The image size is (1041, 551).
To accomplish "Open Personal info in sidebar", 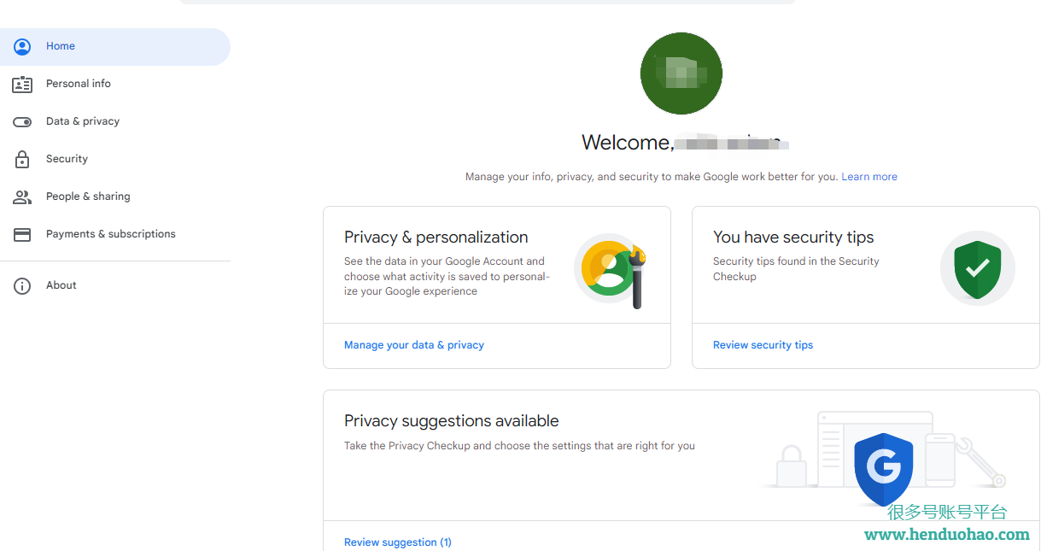I will click(x=115, y=84).
